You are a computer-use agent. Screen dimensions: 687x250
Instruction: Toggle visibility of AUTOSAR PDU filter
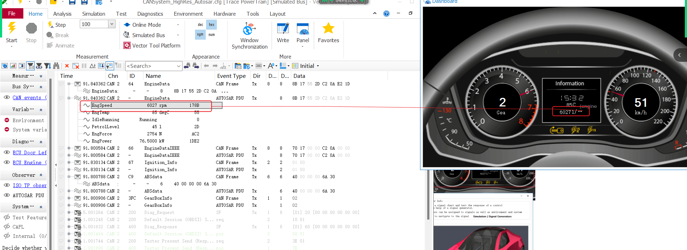click(x=6, y=195)
